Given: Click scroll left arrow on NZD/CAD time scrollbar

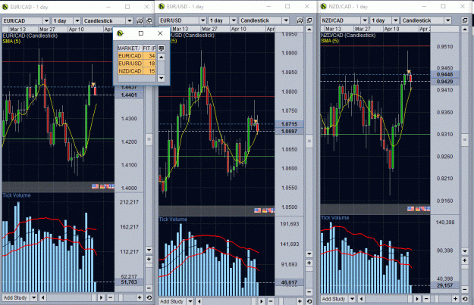Looking at the screenshot, I should (x=361, y=299).
